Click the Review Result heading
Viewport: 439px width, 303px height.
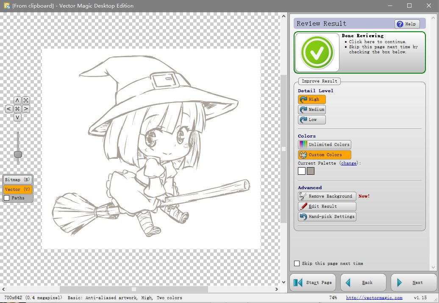click(x=321, y=24)
